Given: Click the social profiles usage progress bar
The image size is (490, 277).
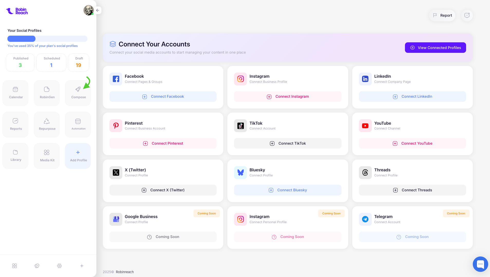Looking at the screenshot, I should coord(47,38).
